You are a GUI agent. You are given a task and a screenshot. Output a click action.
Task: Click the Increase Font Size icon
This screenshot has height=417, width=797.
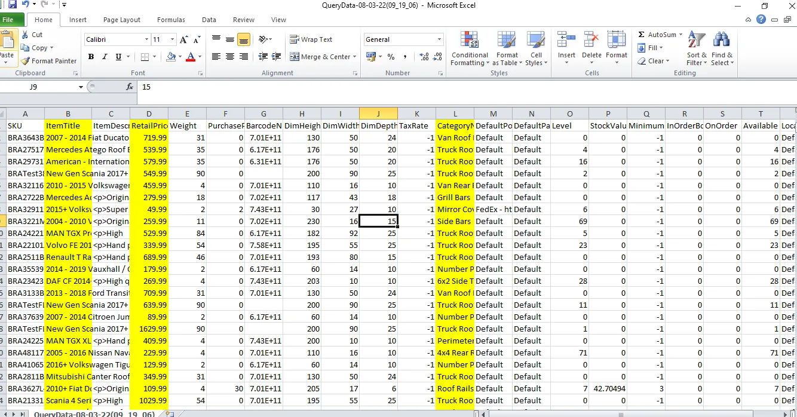tap(183, 39)
